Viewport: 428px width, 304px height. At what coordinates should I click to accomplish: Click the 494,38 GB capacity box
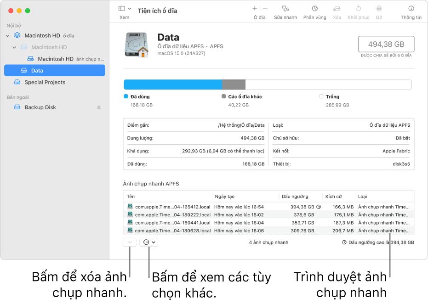386,44
